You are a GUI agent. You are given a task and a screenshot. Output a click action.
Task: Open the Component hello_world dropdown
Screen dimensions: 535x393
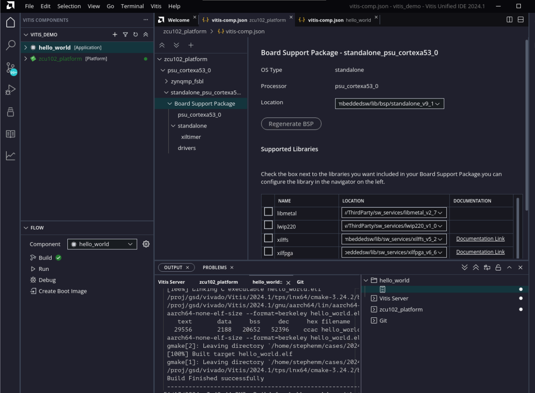(102, 244)
